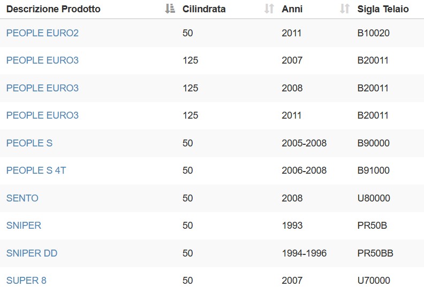Click the sort arrows icon for Cilindrata

[269, 9]
